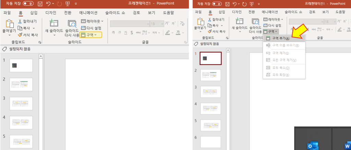Viewport: 351px width, 150px height.
Task: Click 붙여넣기 clipboard icon in right window
Action: pos(200,22)
